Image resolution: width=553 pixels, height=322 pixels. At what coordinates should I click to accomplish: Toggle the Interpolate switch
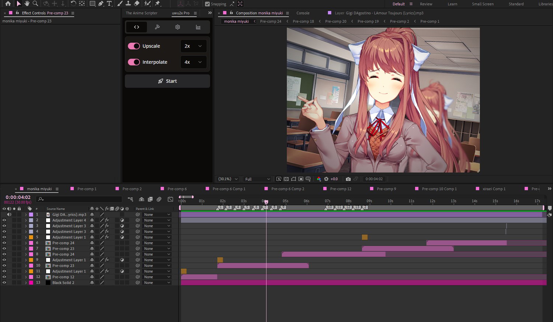(x=134, y=62)
